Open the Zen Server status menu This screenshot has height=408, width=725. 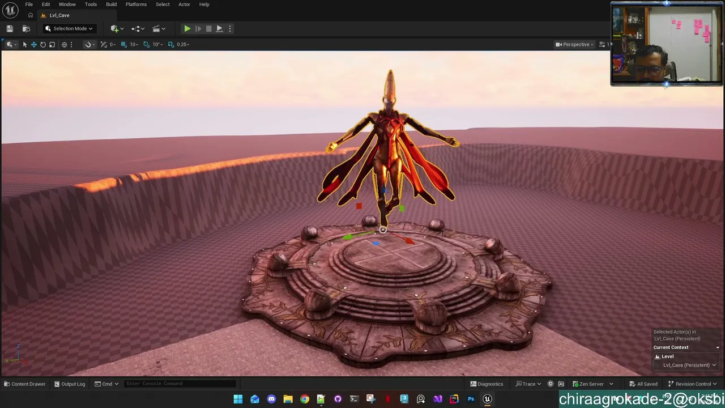coord(592,384)
